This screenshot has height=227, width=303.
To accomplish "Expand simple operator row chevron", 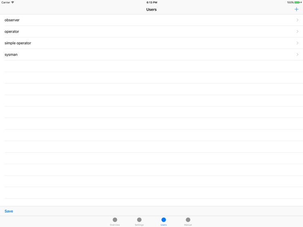I will [x=297, y=43].
